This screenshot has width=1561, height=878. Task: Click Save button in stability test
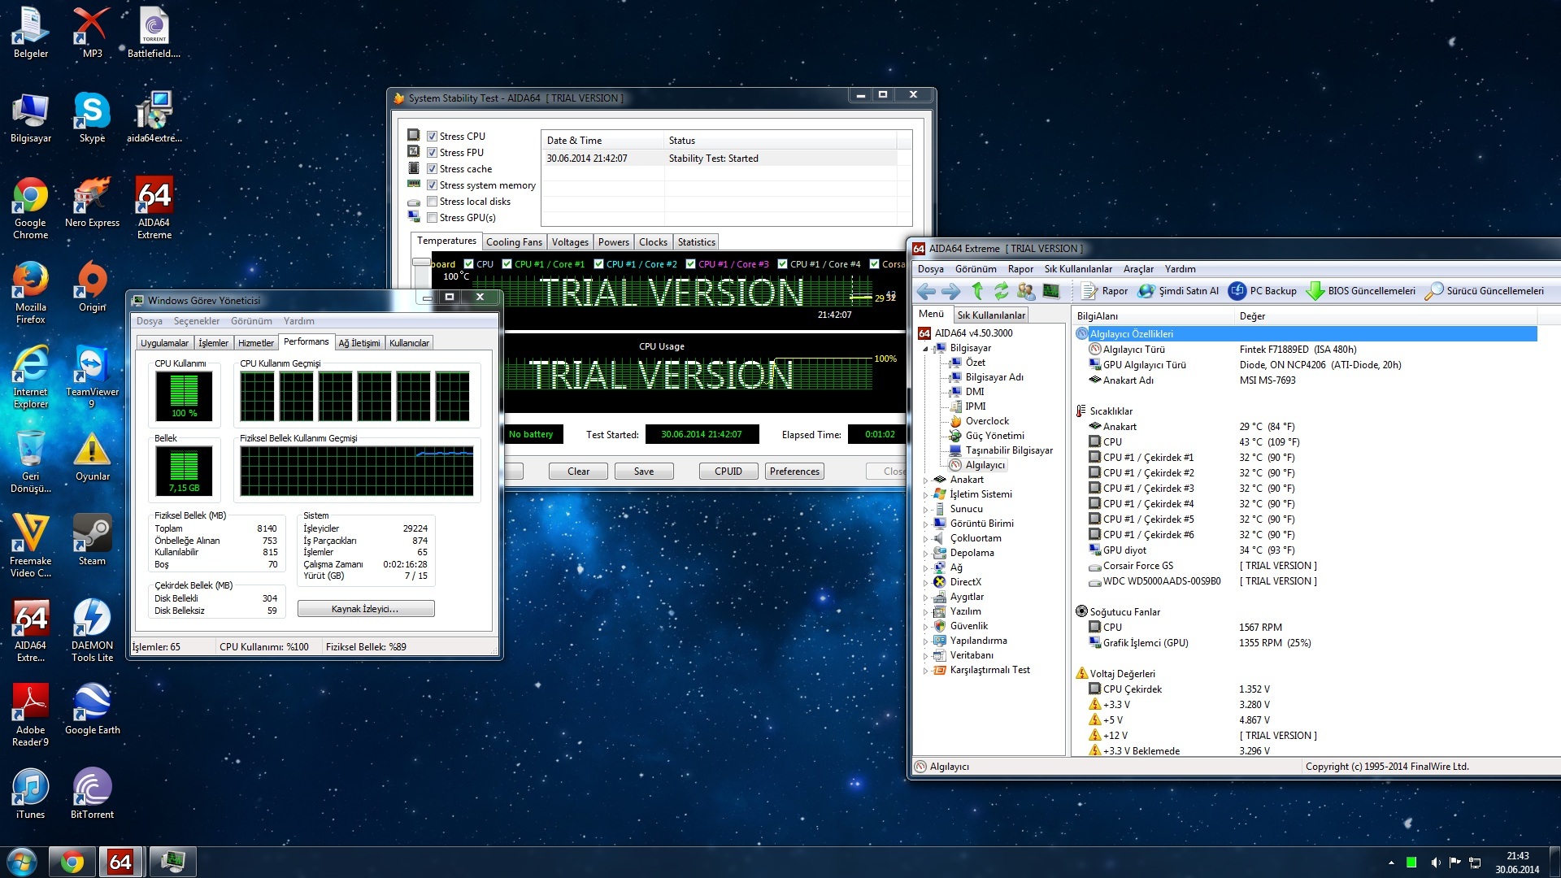(x=643, y=471)
